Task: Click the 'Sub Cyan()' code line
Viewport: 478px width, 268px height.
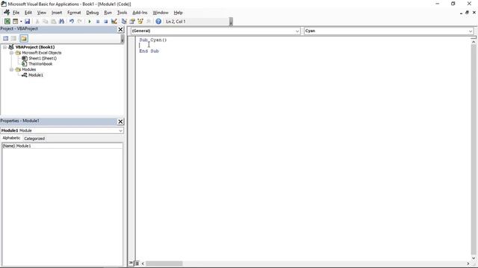Action: click(153, 39)
